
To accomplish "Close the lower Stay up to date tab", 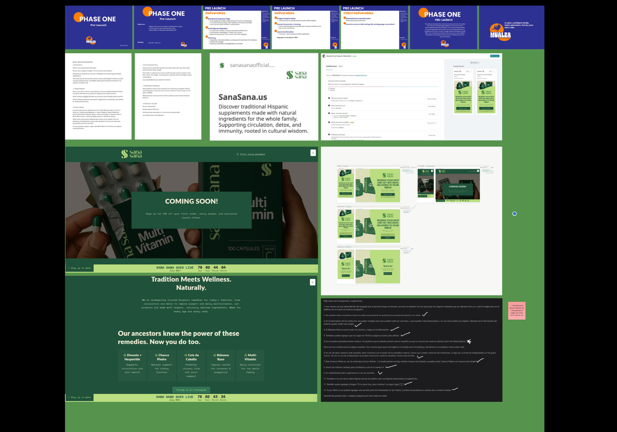I will click(69, 397).
